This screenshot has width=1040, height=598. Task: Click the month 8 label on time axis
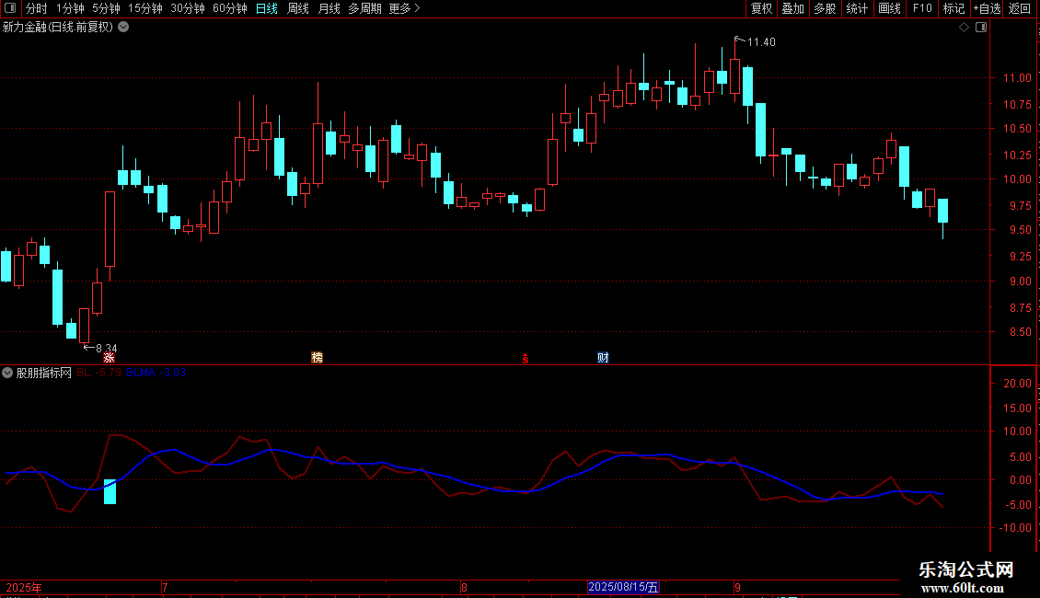coord(464,587)
